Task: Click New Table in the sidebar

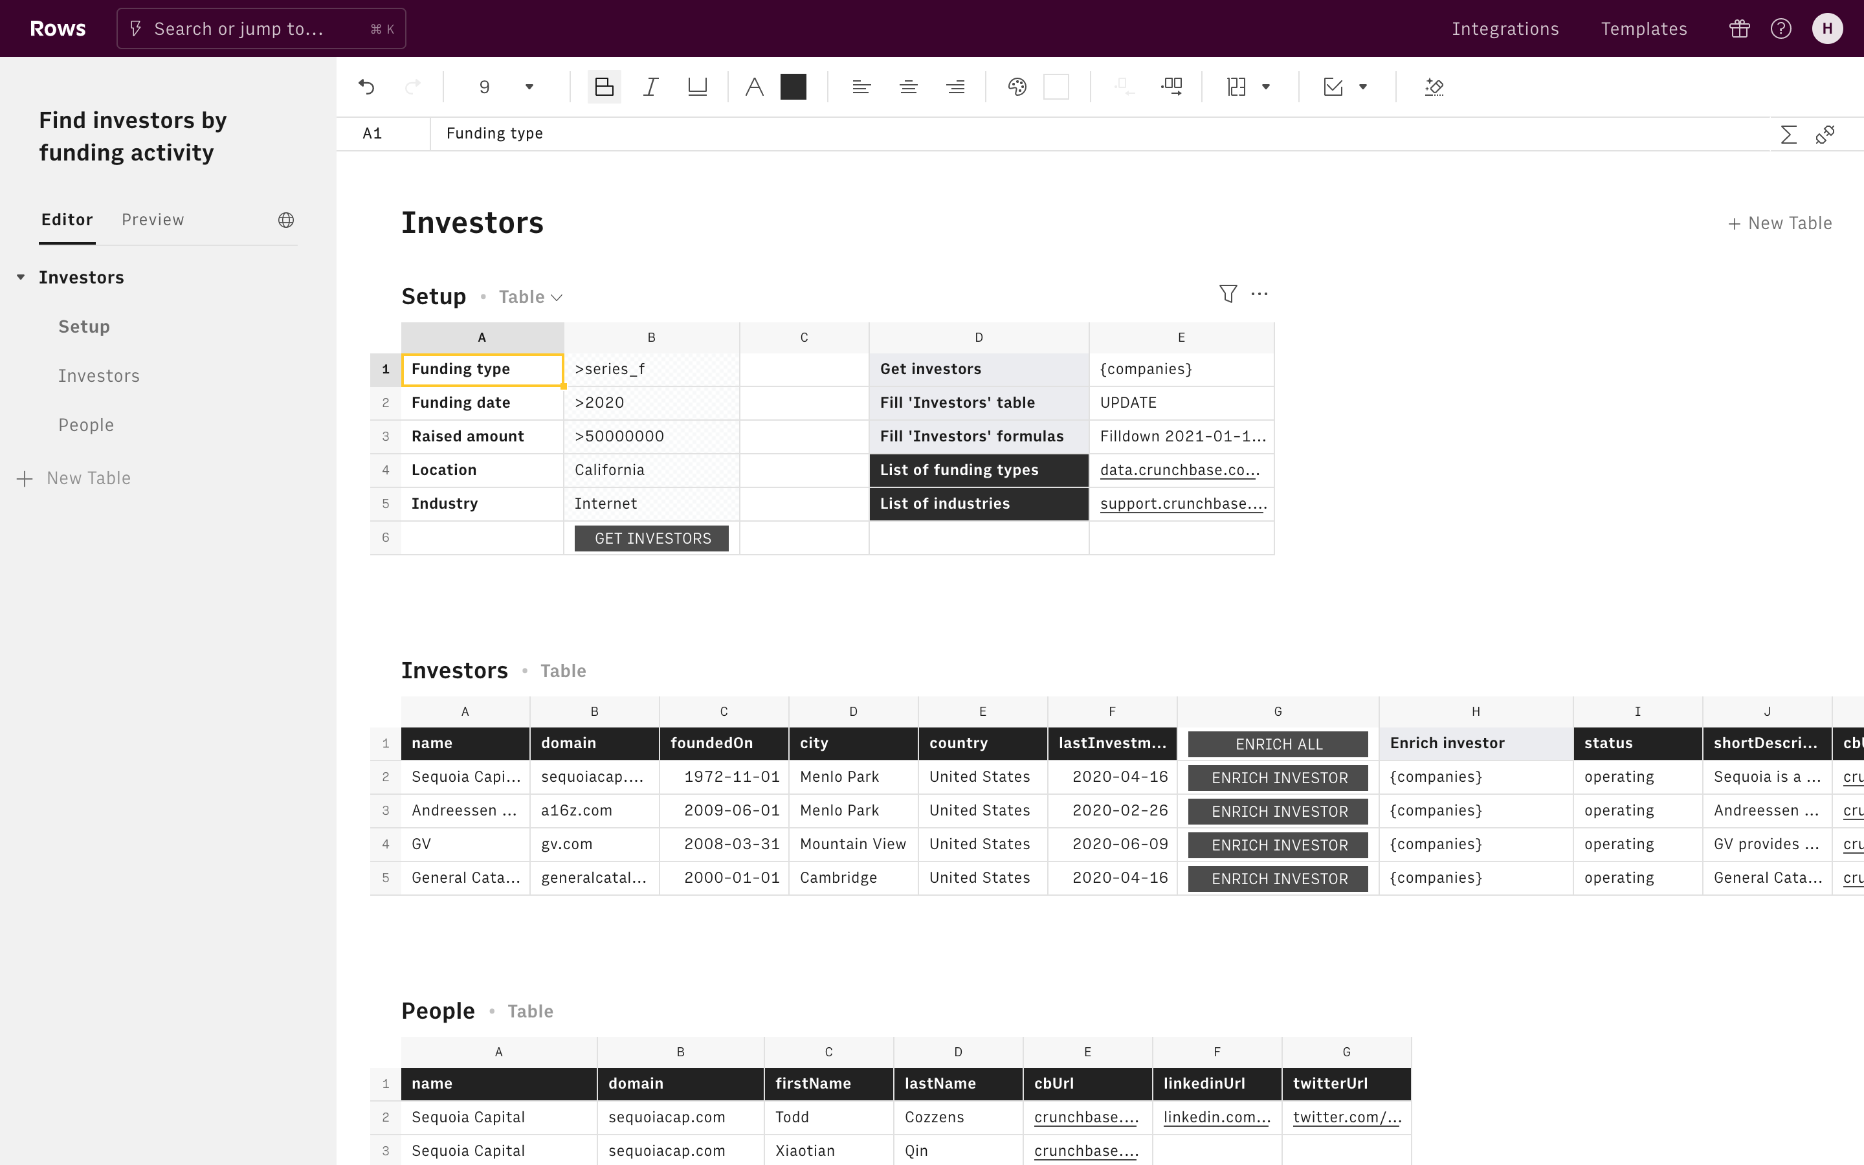Action: pos(74,478)
